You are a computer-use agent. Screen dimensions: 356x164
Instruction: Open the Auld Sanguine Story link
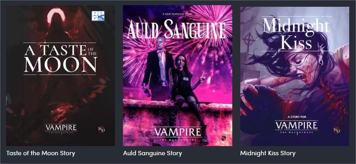coord(152,153)
